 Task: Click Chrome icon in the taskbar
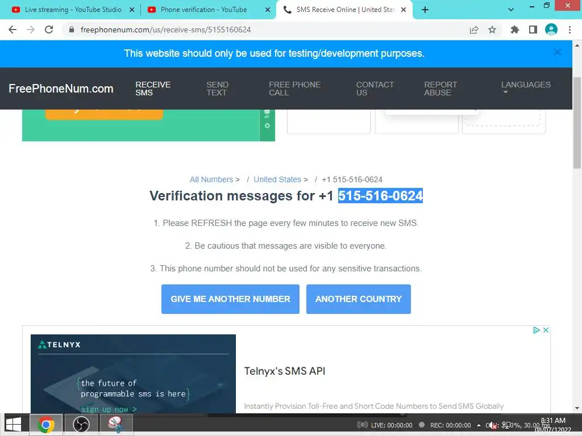click(x=46, y=425)
